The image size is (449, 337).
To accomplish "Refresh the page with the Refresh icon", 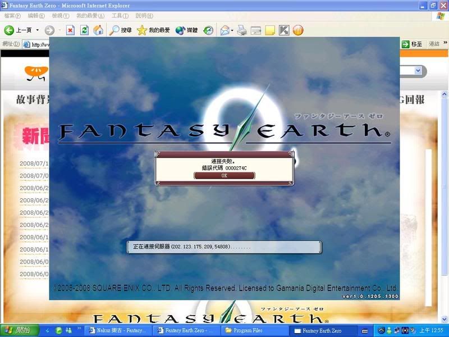I will 84,30.
